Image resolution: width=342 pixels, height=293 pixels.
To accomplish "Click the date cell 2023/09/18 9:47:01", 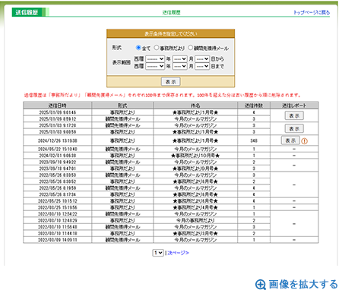I will click(58, 169).
